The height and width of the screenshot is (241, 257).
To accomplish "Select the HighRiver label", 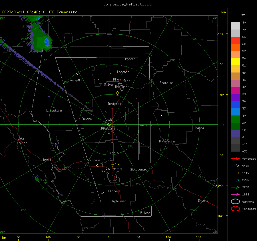I will (119, 201).
